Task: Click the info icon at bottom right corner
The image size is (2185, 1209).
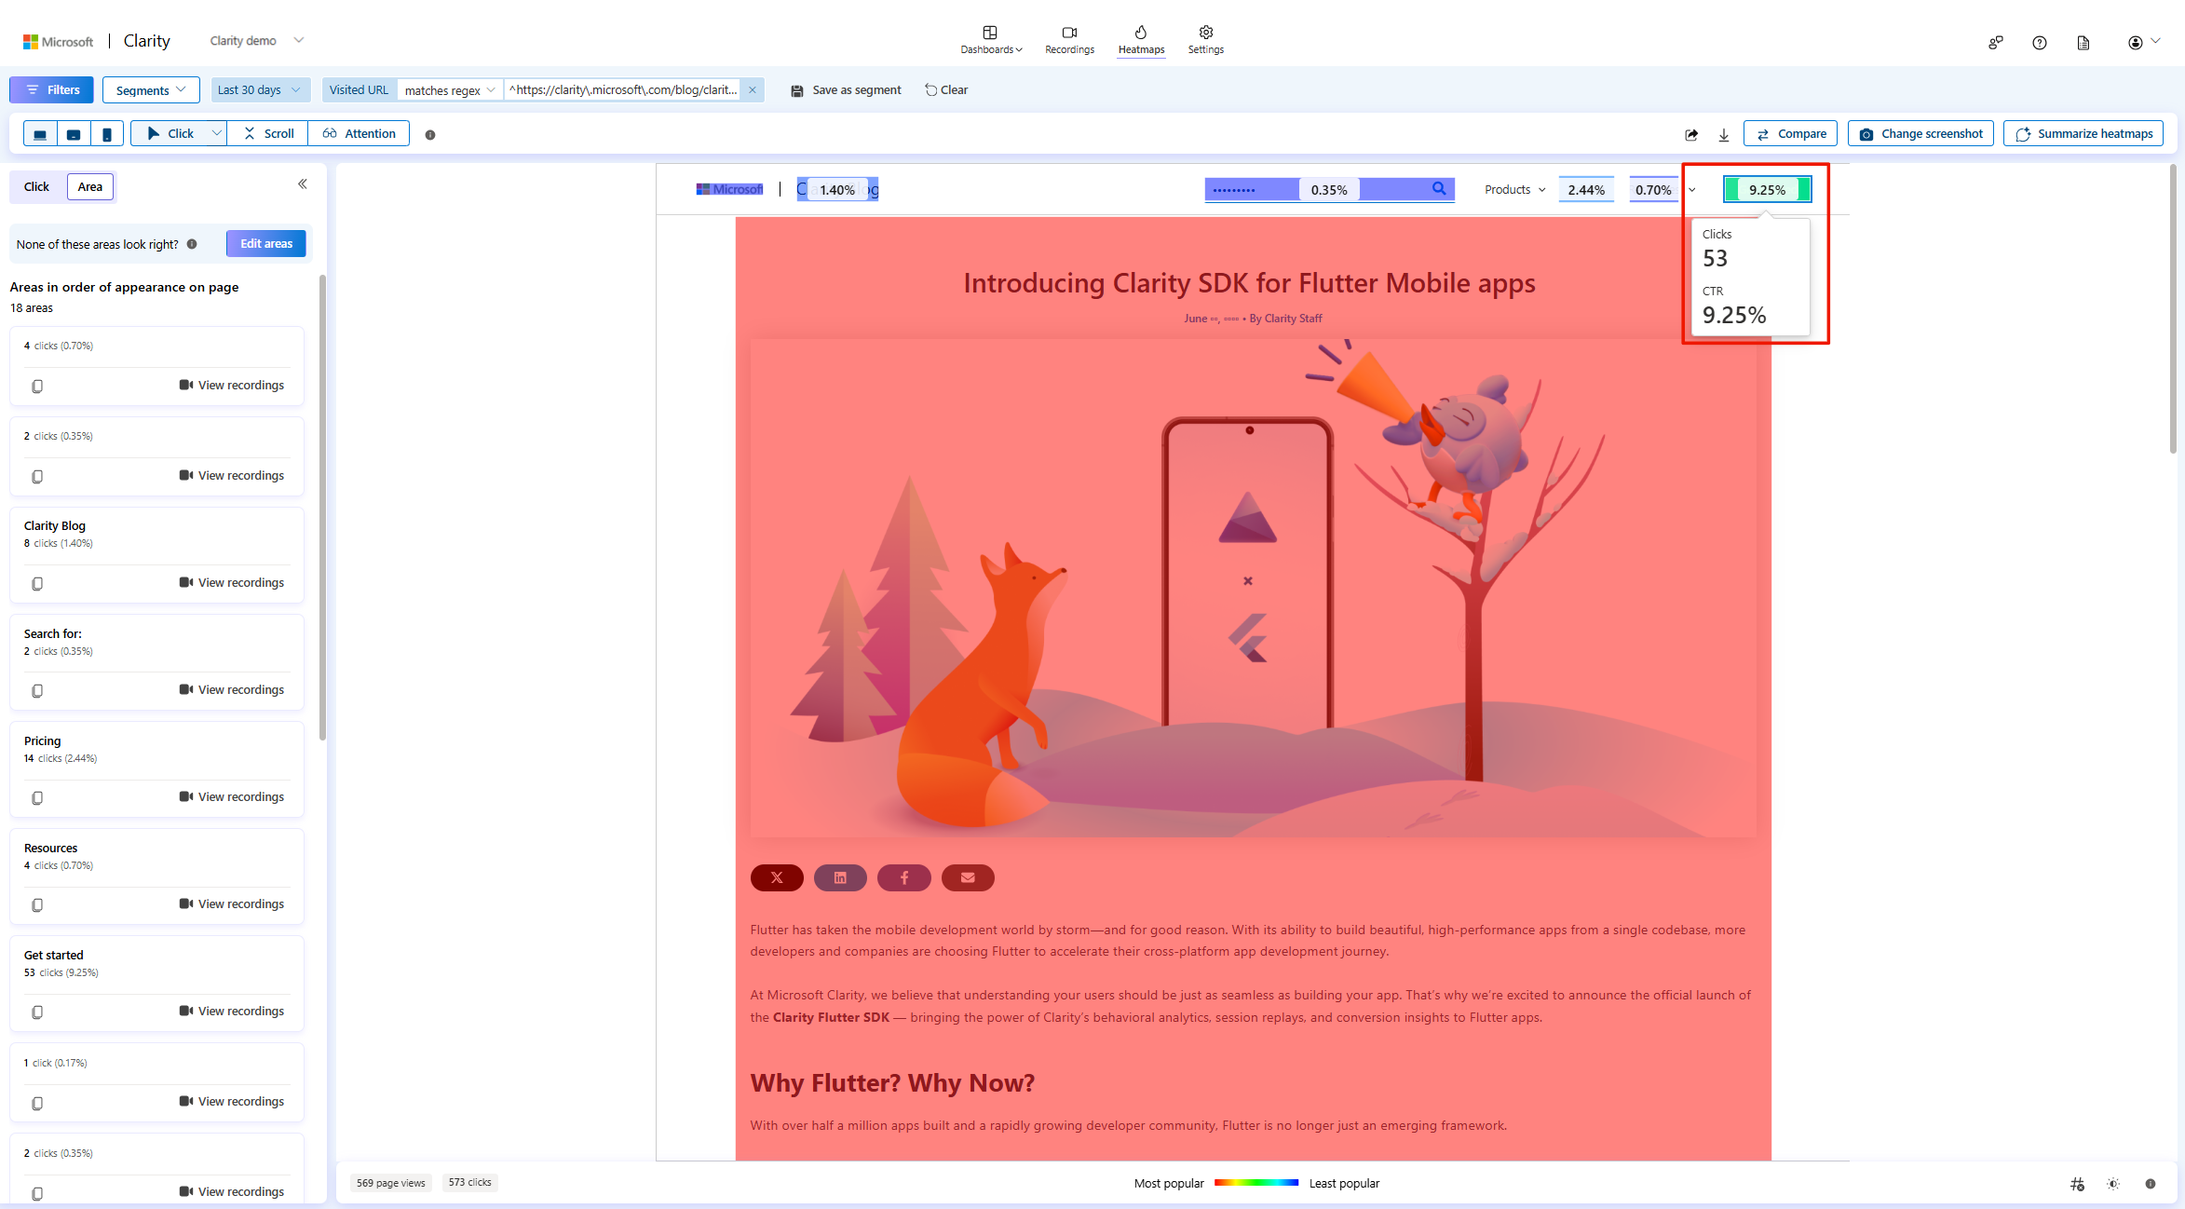Action: (x=2151, y=1184)
